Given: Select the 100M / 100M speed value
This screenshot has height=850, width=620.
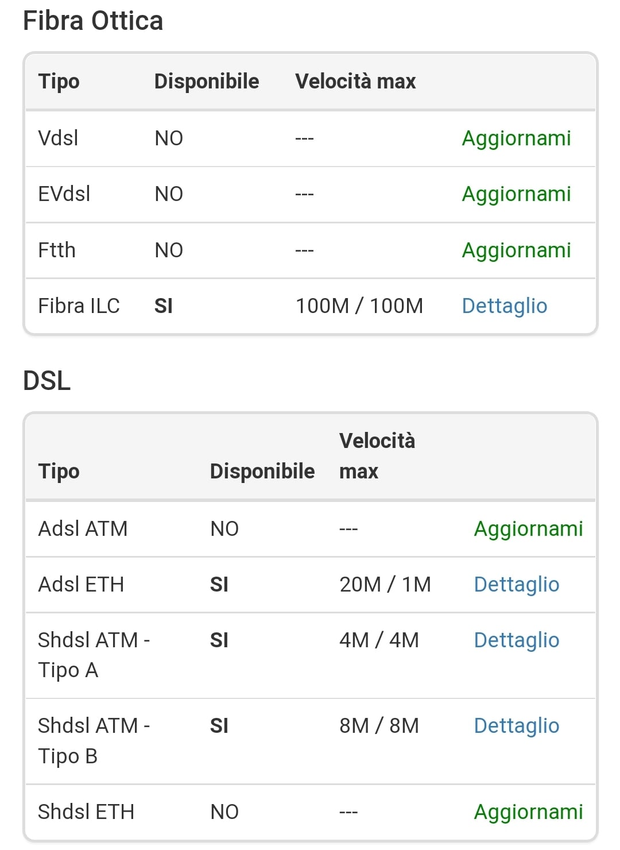Looking at the screenshot, I should (359, 306).
